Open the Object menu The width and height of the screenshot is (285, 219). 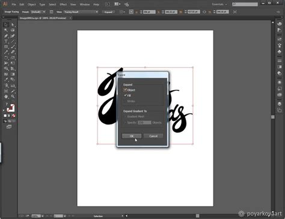[31, 4]
